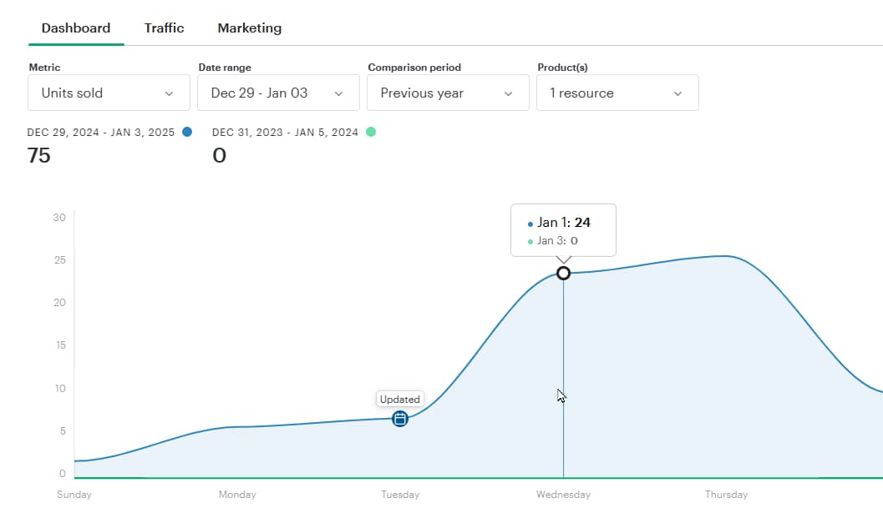Click the blue current period legend dot
Image resolution: width=883 pixels, height=513 pixels.
click(x=186, y=132)
